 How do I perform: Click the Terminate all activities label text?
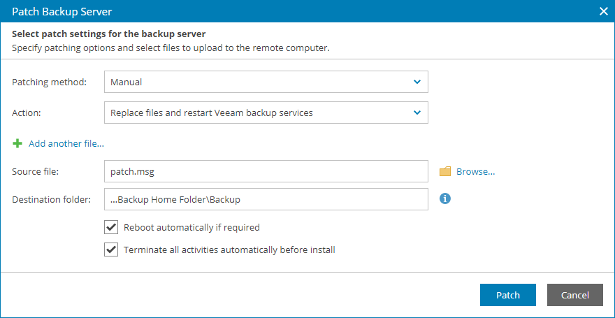(x=229, y=250)
